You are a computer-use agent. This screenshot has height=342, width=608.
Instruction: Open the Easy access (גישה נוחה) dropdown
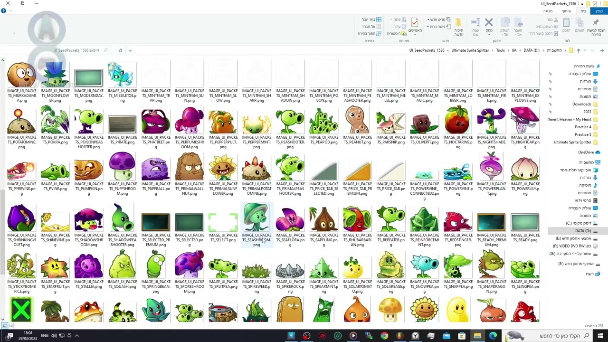tap(439, 27)
